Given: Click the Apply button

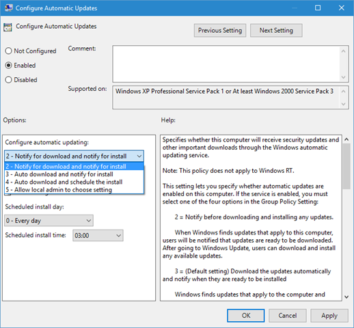Looking at the screenshot, I should pyautogui.click(x=329, y=316).
